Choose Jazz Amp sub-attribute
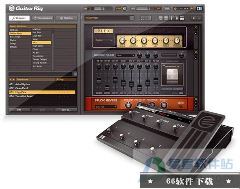Screen dimensions: 240x189 [41, 66]
